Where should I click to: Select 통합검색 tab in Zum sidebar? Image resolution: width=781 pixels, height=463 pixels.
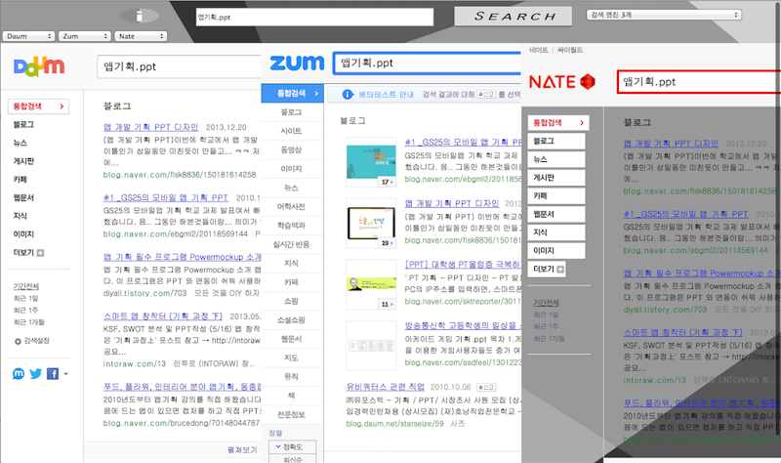coord(292,93)
